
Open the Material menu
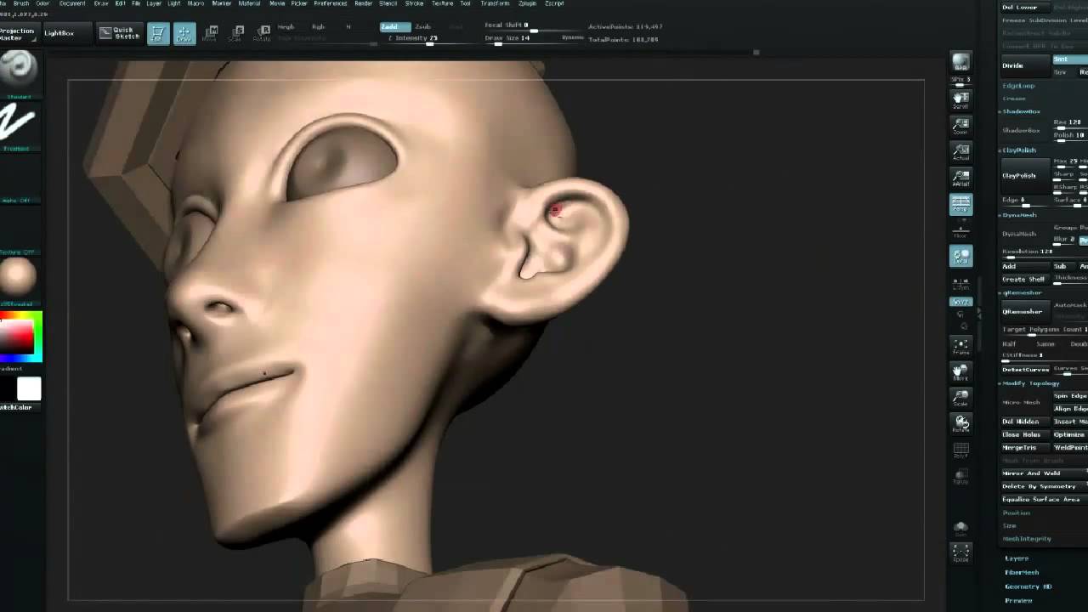coord(249,3)
